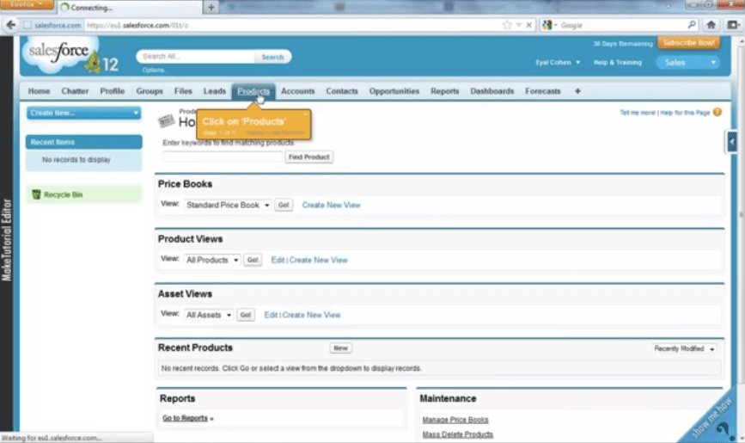Screen dimensions: 745x443
Task: Close the 'Click on Products' tooltip
Action: (306, 114)
